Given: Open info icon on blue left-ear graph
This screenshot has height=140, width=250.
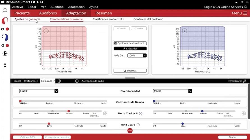Looking at the screenshot, I should 185,31.
